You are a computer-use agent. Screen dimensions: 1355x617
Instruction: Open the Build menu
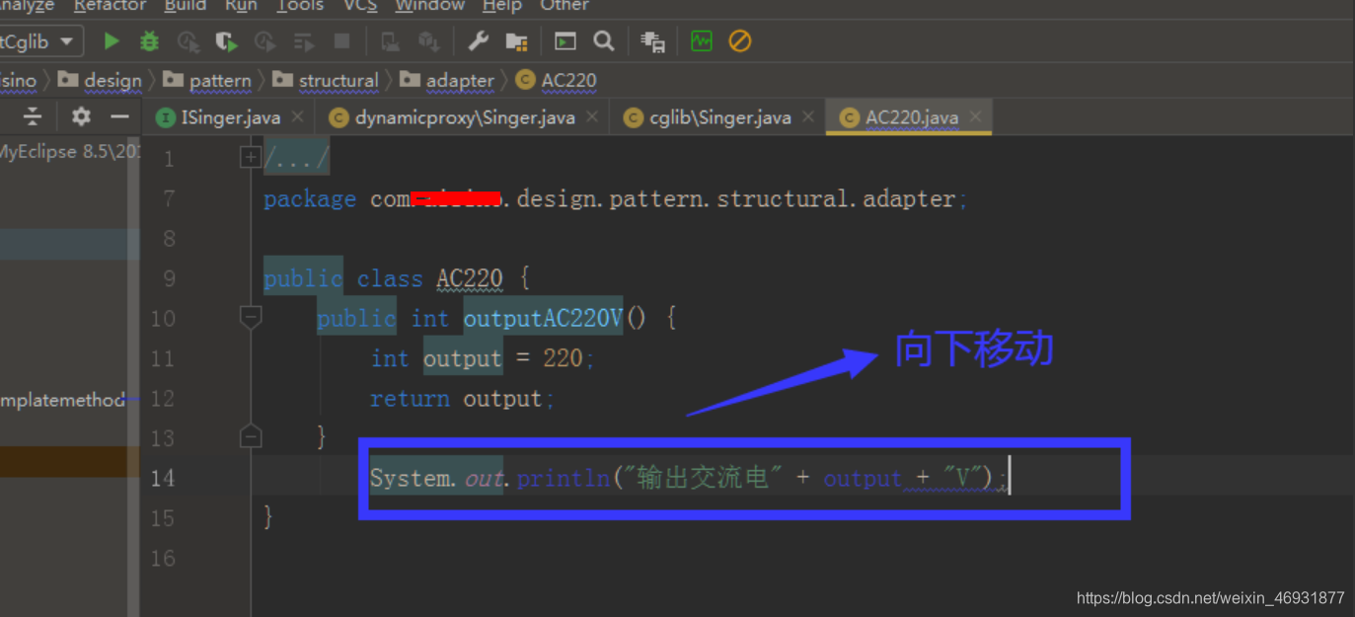click(186, 6)
